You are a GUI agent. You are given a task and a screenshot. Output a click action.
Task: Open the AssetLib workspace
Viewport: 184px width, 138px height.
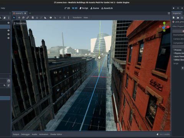(x=107, y=8)
